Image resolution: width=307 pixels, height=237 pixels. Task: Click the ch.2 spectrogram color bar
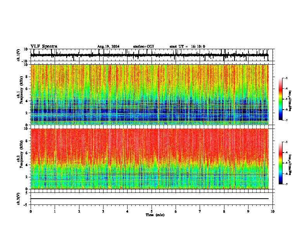tap(281, 163)
